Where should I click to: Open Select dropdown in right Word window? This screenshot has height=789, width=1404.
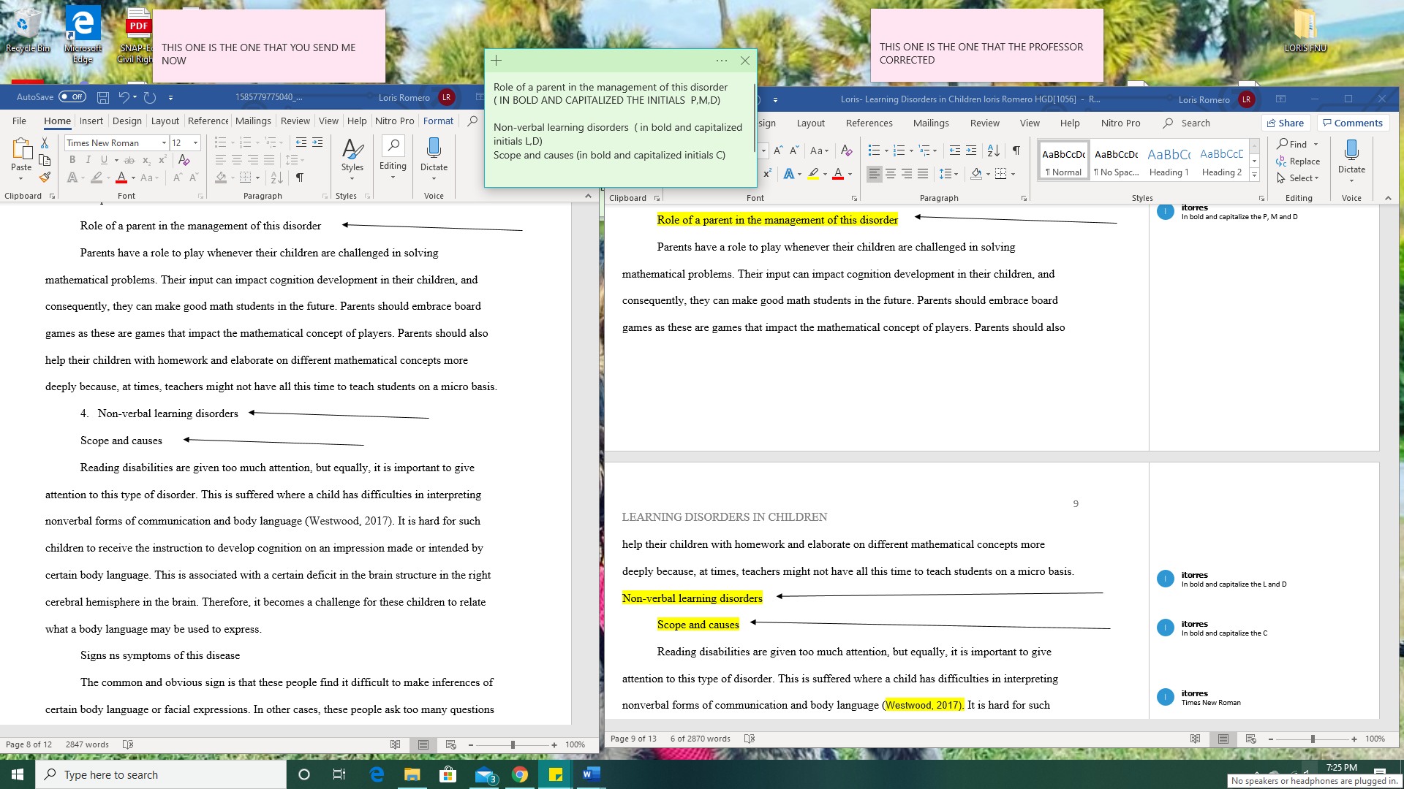tap(1298, 178)
